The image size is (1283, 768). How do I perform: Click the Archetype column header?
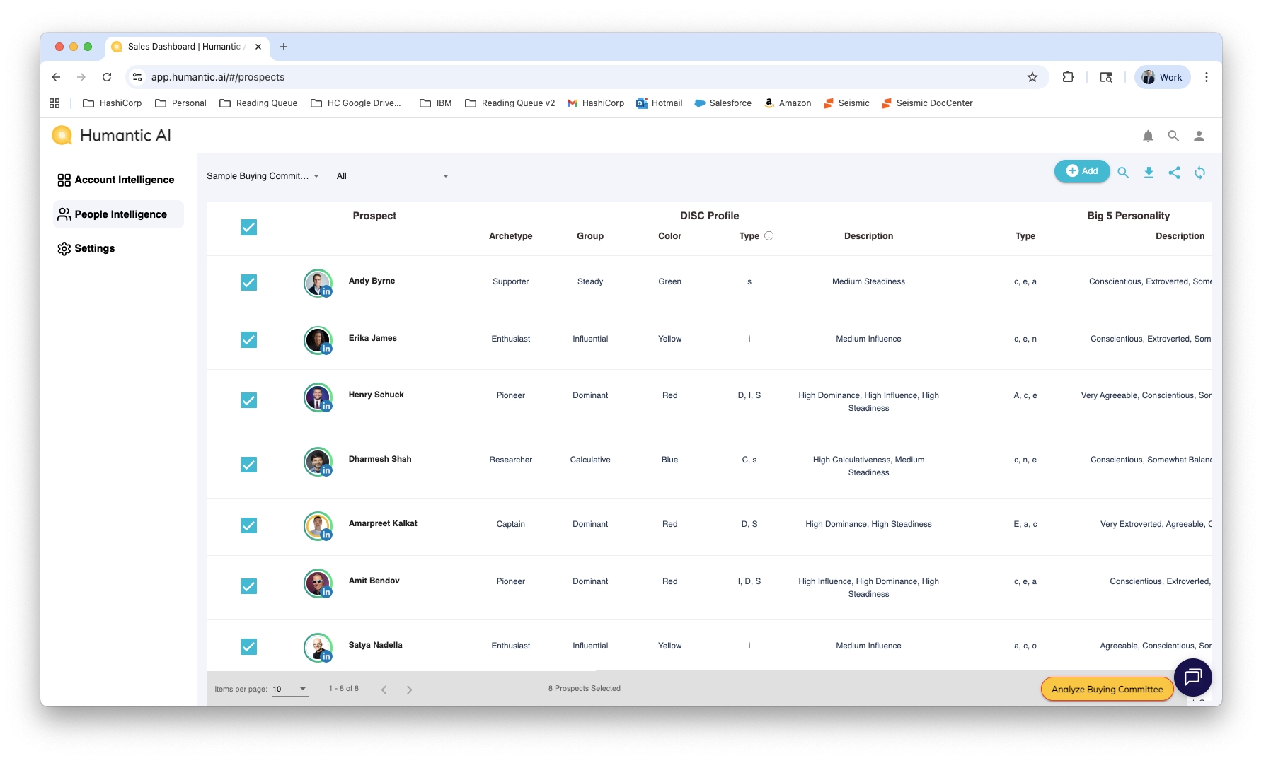[x=511, y=236]
